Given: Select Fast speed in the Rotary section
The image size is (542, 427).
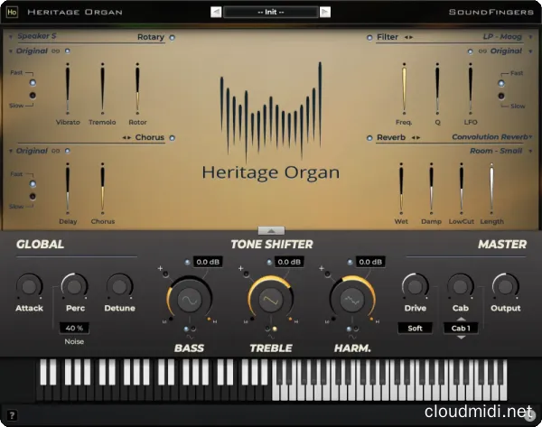Looking at the screenshot, I should pyautogui.click(x=33, y=82).
